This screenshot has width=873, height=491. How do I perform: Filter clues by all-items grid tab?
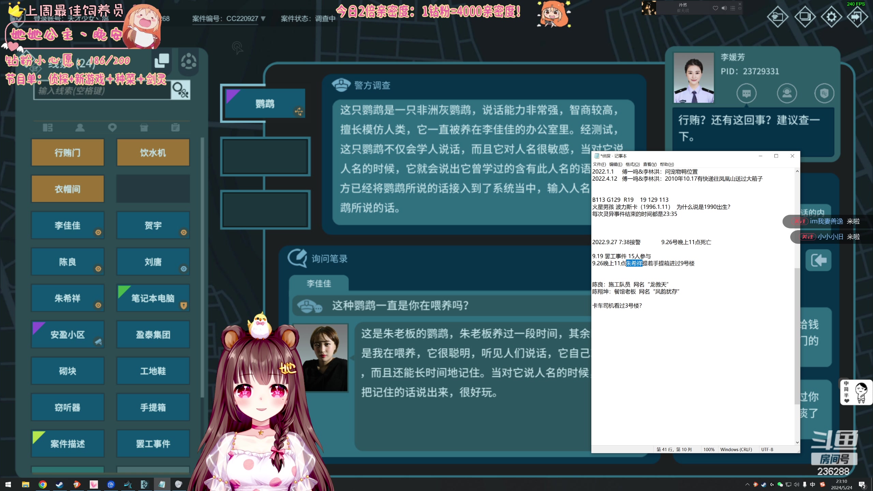tap(48, 128)
